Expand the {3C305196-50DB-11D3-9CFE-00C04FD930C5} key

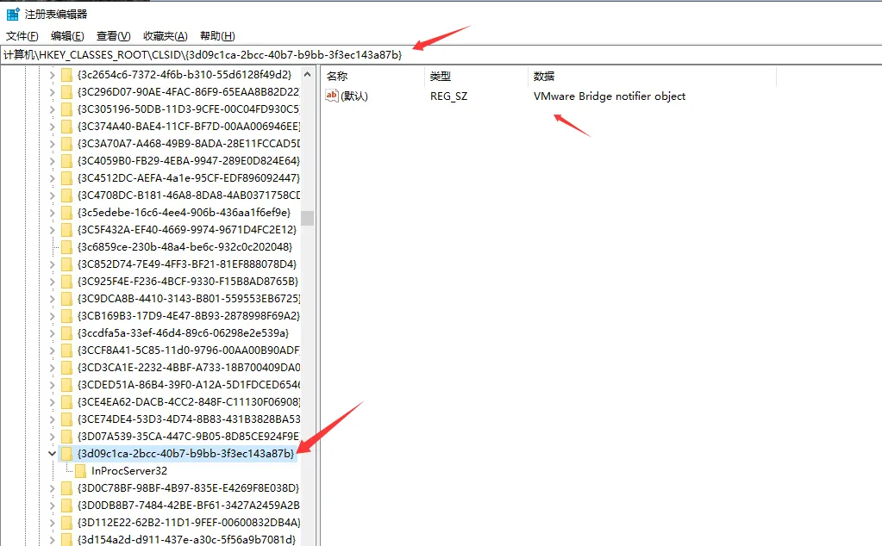pyautogui.click(x=52, y=109)
